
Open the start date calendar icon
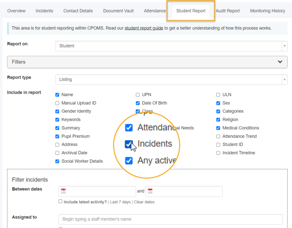coord(63,191)
